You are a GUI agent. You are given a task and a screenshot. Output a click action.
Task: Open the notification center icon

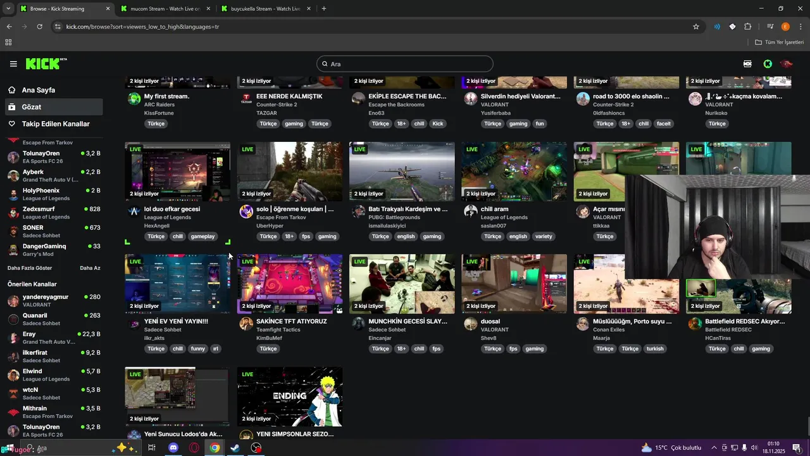pos(797,448)
